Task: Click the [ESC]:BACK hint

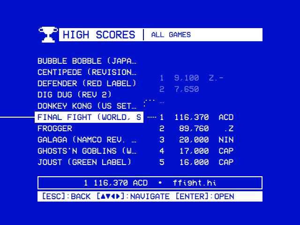Action: click(x=66, y=196)
